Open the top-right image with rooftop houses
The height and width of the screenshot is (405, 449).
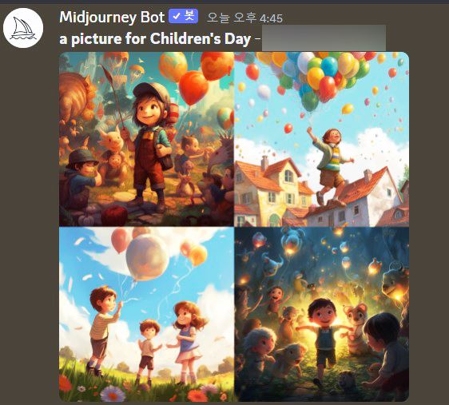pos(322,139)
